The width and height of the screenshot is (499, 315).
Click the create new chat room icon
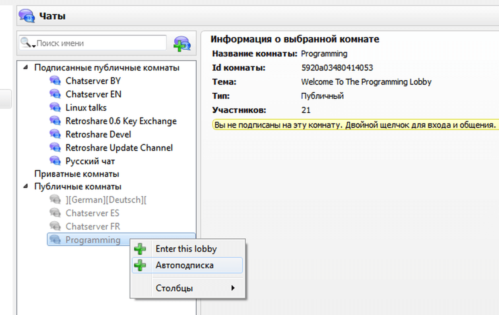coord(182,43)
